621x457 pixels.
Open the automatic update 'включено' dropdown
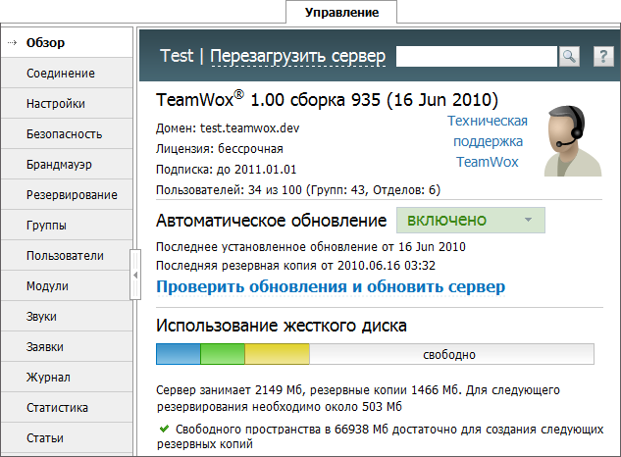point(471,221)
